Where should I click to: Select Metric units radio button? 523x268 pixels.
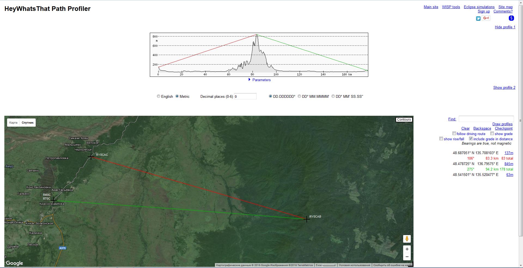coord(177,96)
